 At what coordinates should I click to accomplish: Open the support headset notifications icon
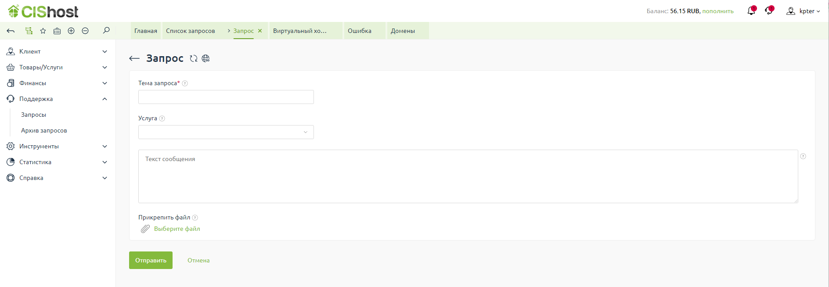click(769, 11)
